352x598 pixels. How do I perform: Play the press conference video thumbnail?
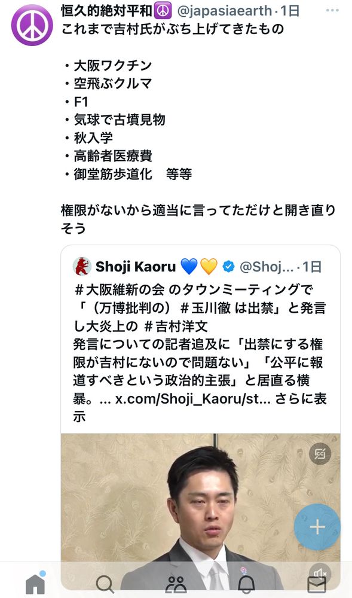[200, 511]
